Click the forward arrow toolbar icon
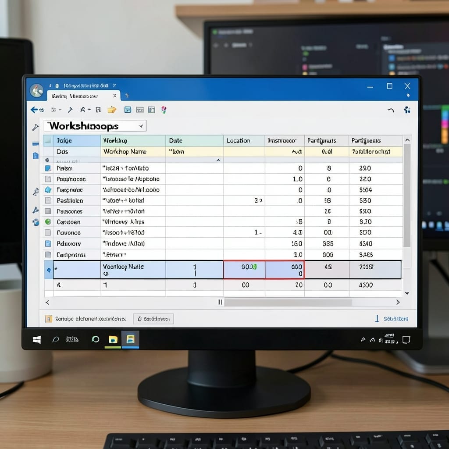The width and height of the screenshot is (449, 449). (70, 110)
